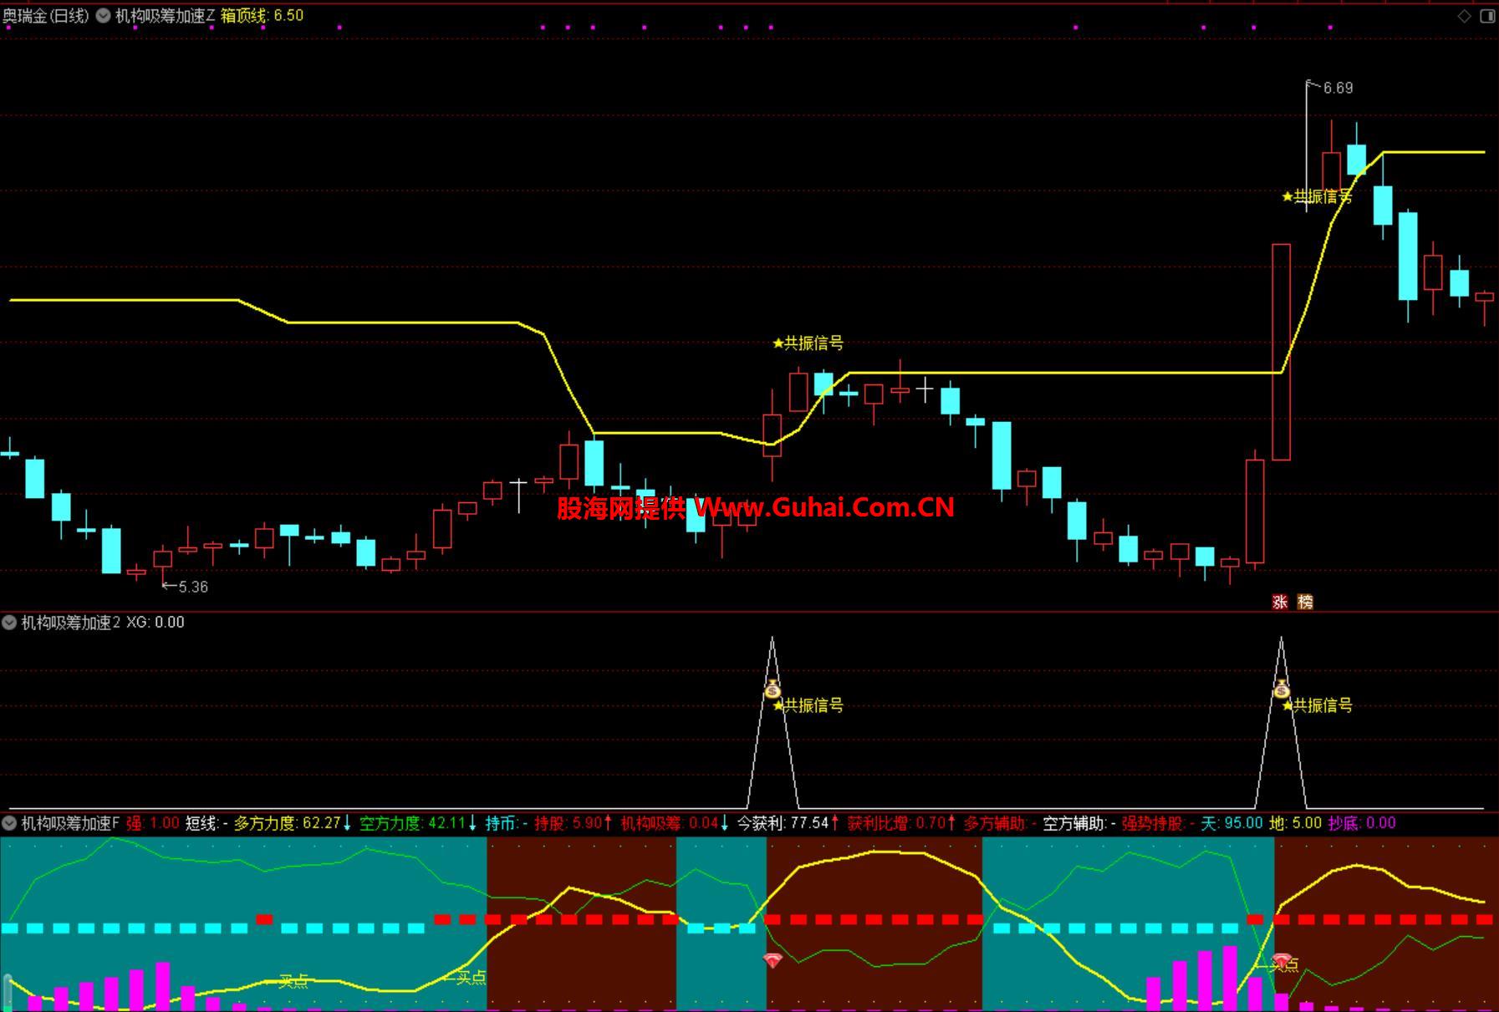Select the 5.36 low price marker

192,587
